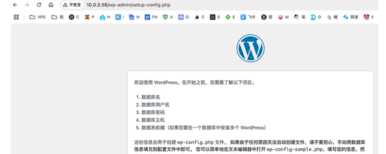Click the browser back arrow
The width and height of the screenshot is (386, 154).
tap(15, 5)
